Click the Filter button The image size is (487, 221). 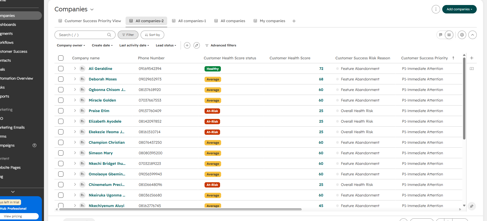point(128,35)
